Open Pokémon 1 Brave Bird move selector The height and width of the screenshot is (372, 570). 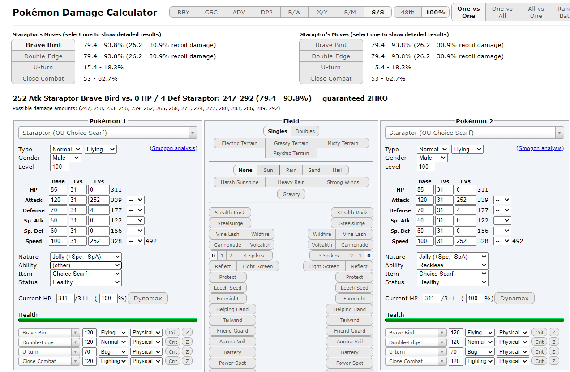click(49, 333)
